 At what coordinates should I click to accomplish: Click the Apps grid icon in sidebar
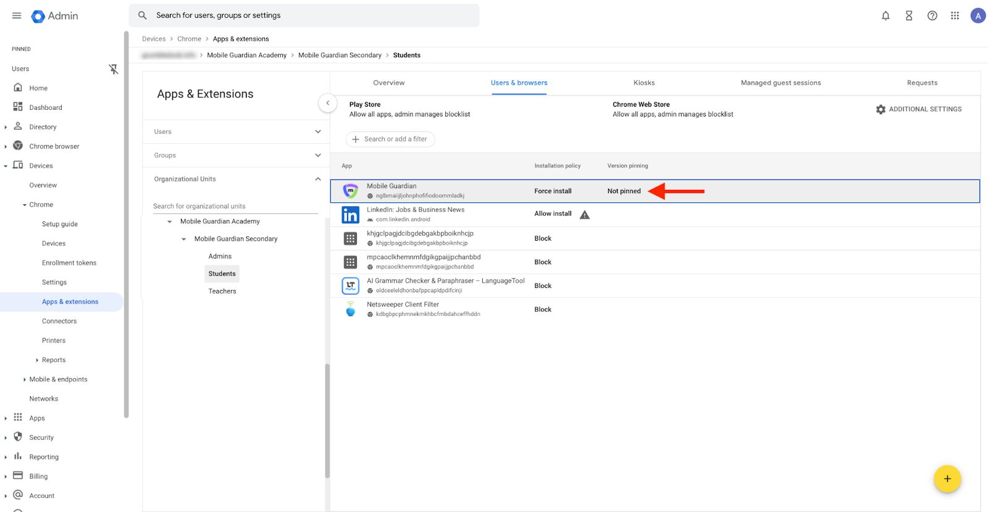18,418
